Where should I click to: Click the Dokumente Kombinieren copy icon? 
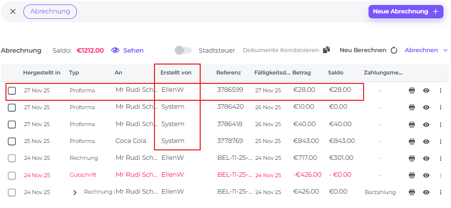(326, 50)
